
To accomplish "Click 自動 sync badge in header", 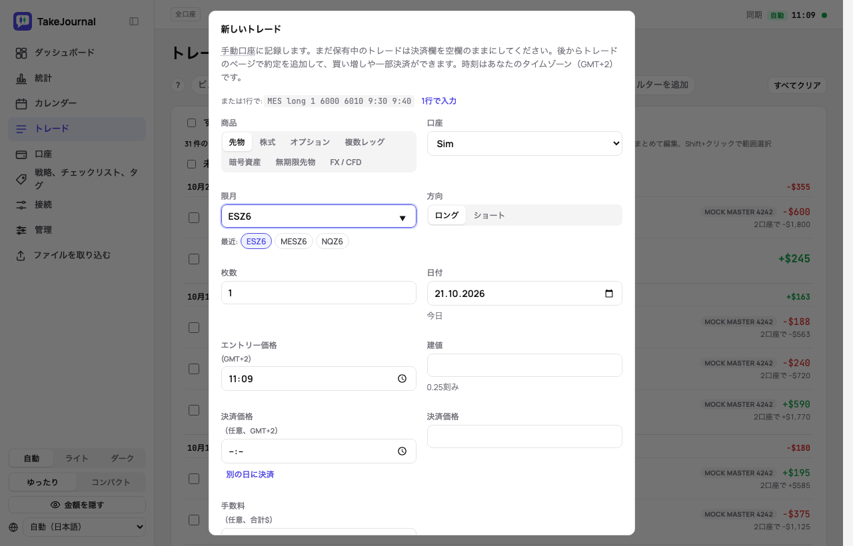I will click(777, 15).
